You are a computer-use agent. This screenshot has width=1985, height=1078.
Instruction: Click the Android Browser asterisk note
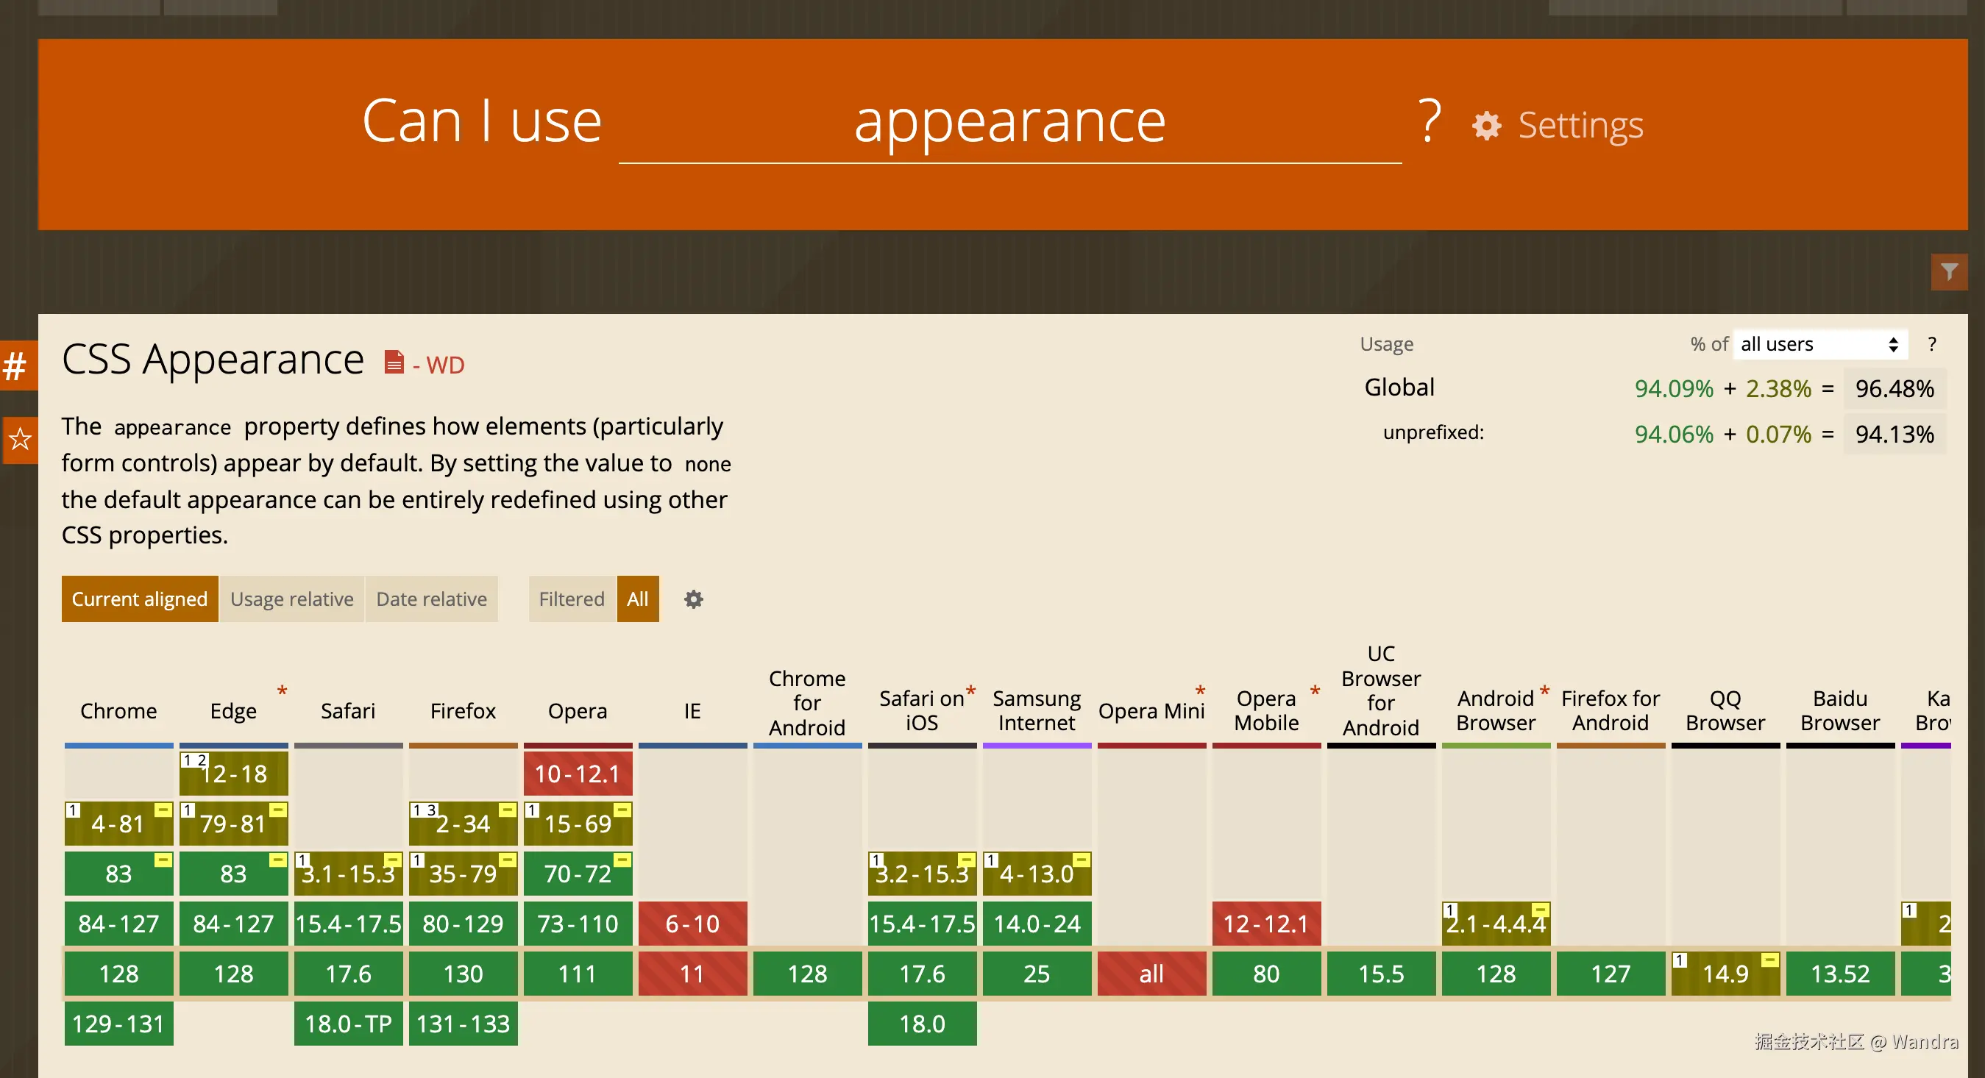coord(1544,690)
